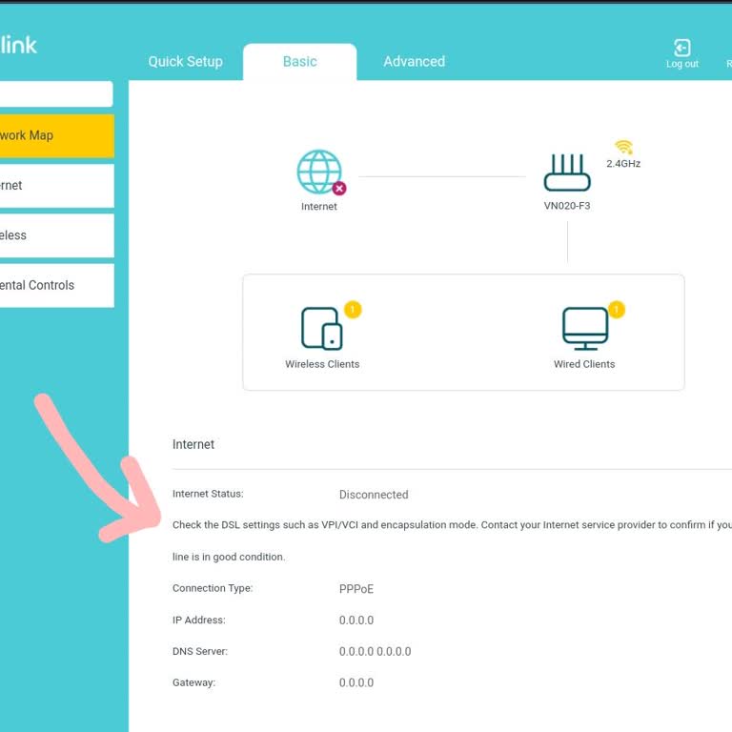Click the disconnected red X badge
732x732 pixels.
click(x=339, y=189)
